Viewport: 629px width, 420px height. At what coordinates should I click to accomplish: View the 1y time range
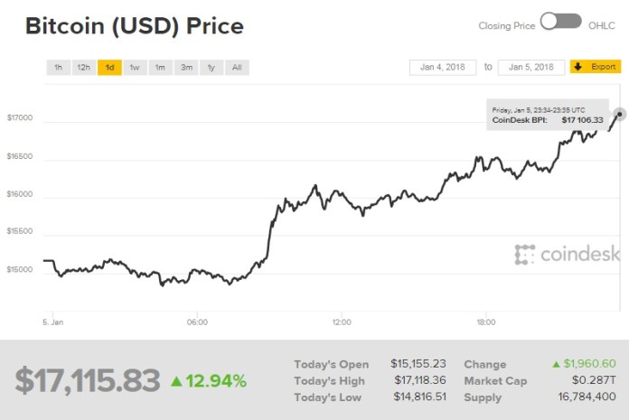(211, 68)
